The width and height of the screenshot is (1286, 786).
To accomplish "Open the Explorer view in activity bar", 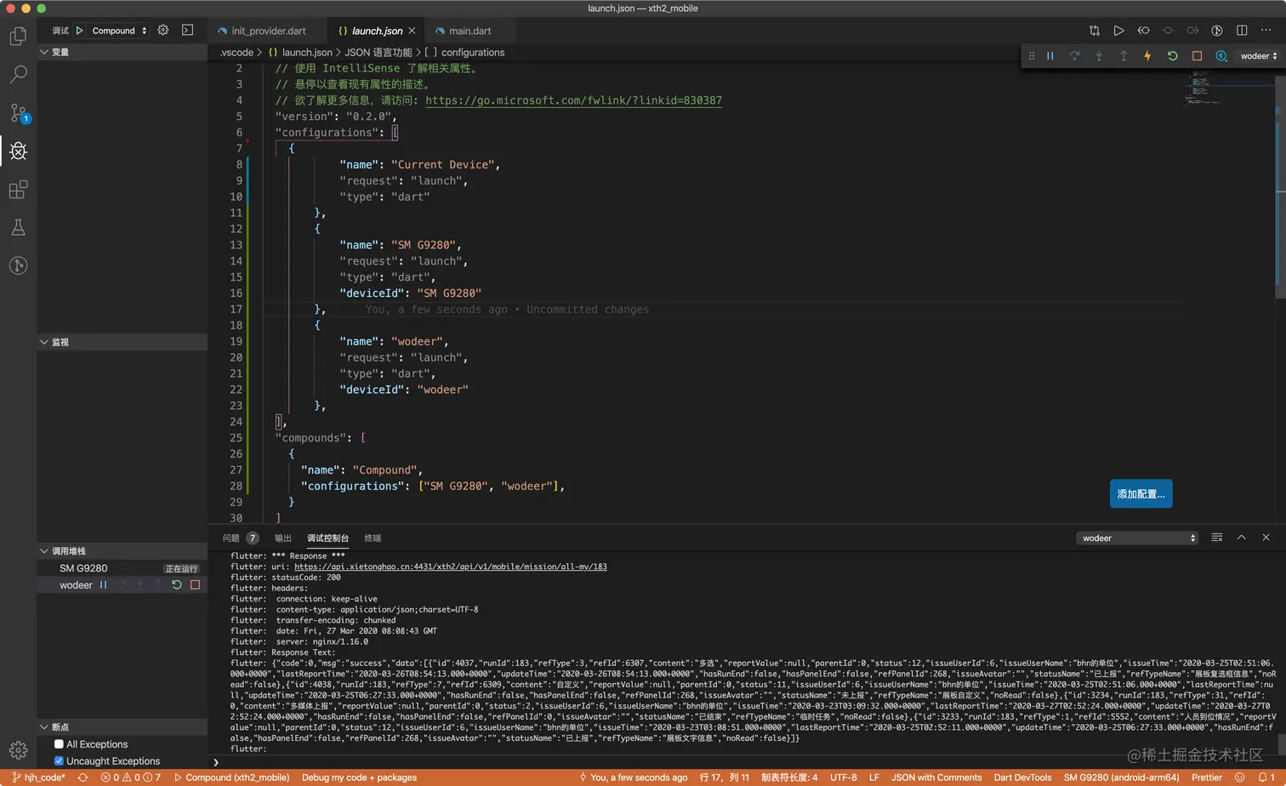I will (x=18, y=37).
